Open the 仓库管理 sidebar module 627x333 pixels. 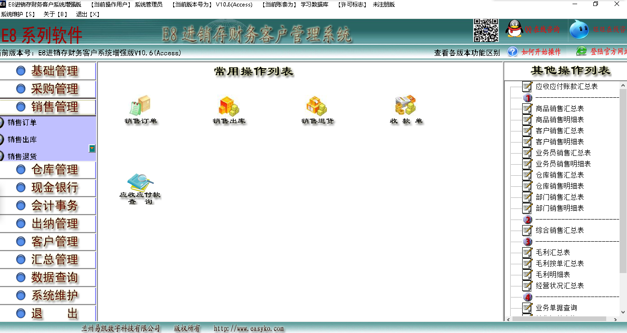[x=48, y=170]
